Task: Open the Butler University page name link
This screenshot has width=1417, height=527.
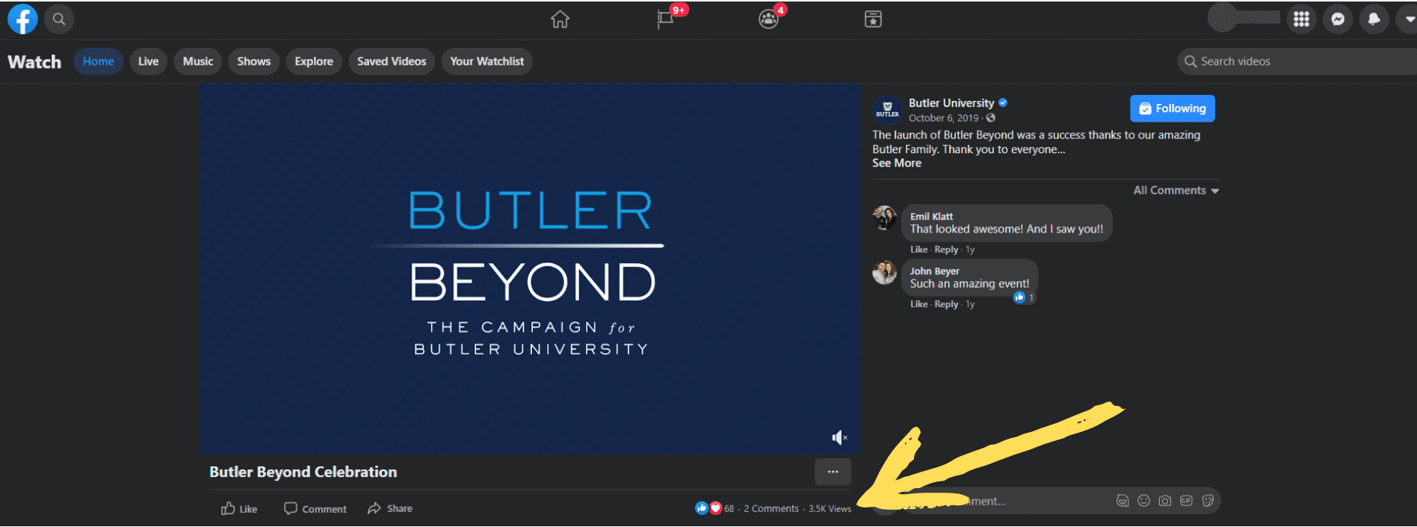Action: click(x=951, y=103)
